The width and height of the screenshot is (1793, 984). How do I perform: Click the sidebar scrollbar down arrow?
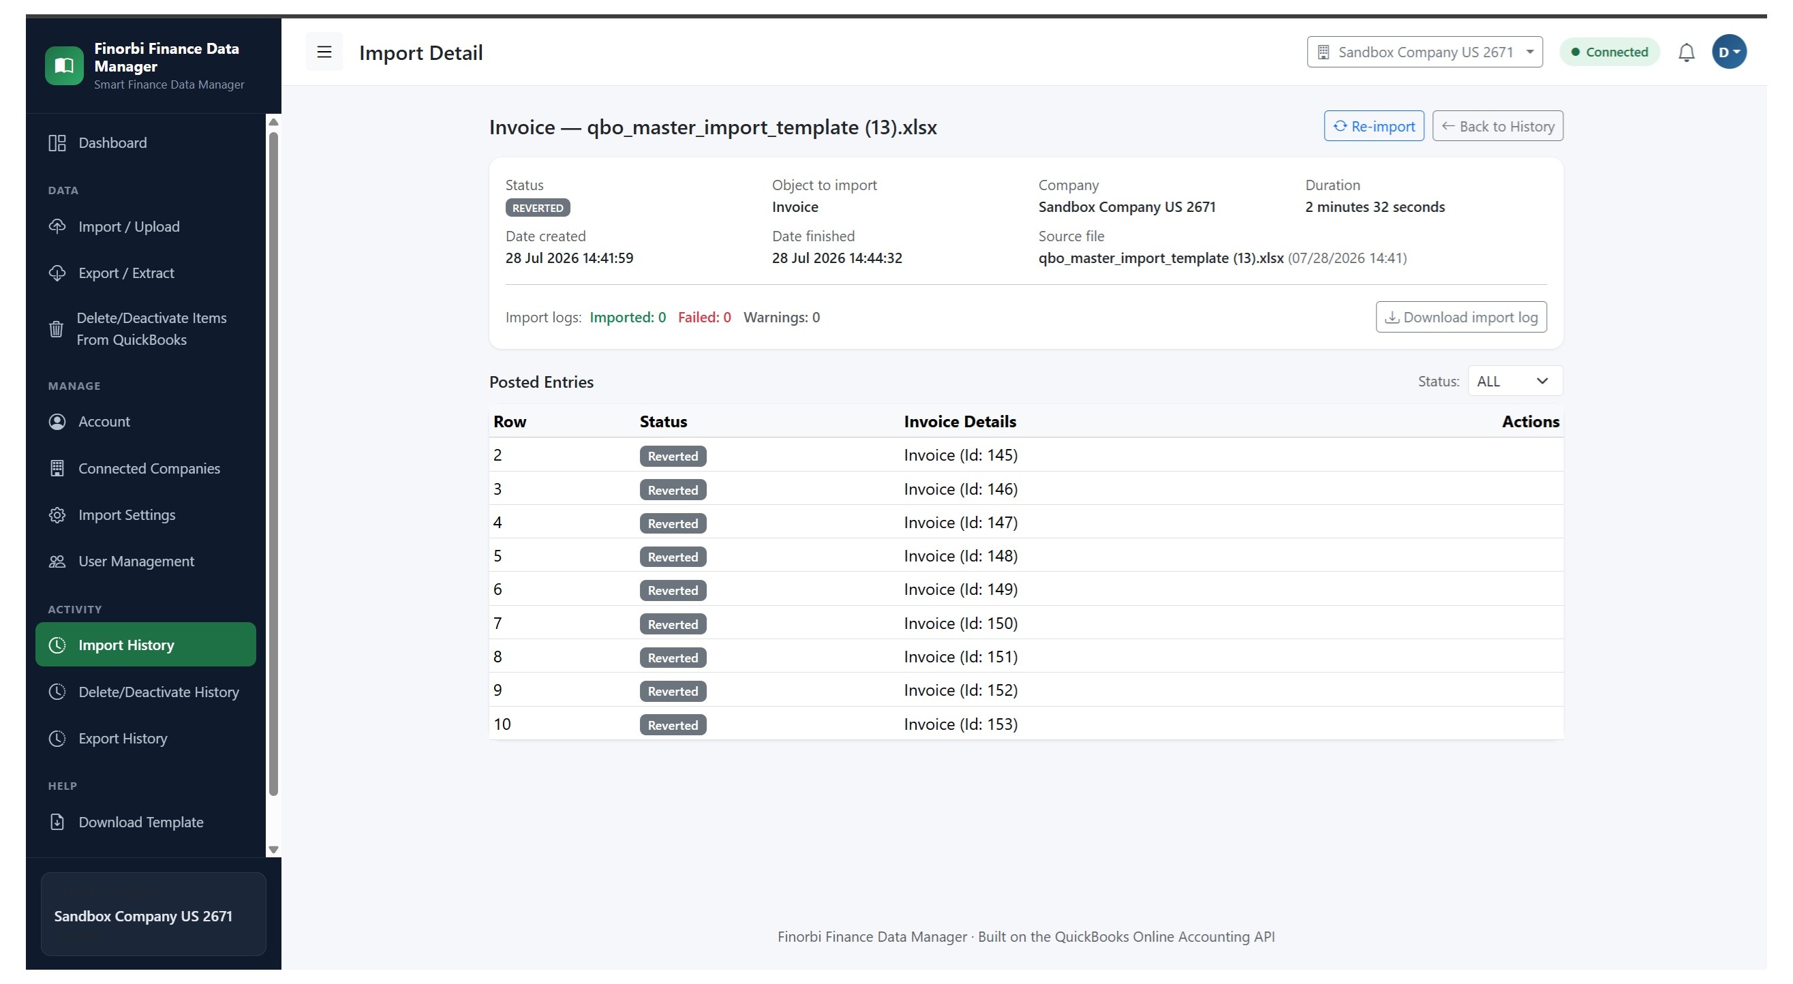tap(273, 850)
